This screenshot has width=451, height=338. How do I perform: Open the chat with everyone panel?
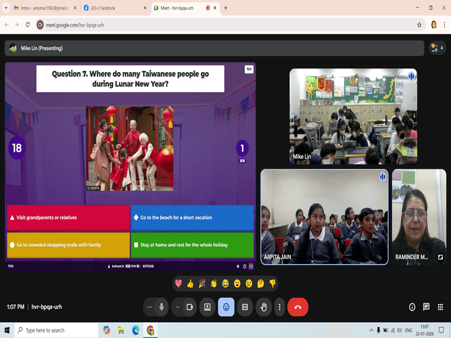pos(426,307)
